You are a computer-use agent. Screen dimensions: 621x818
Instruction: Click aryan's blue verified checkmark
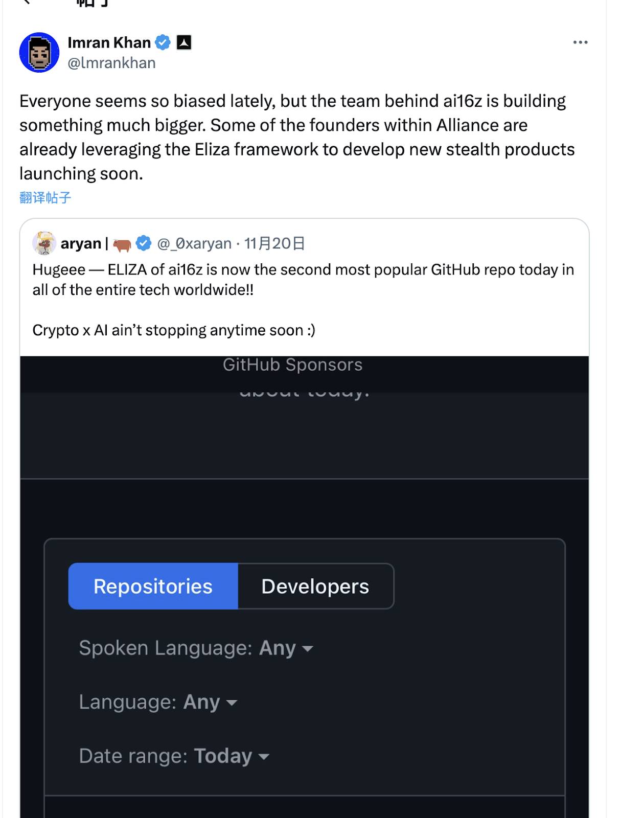click(x=144, y=243)
